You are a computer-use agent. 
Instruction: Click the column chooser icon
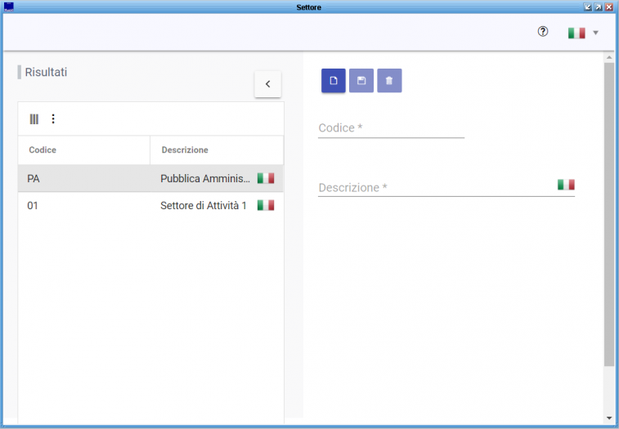pos(34,119)
